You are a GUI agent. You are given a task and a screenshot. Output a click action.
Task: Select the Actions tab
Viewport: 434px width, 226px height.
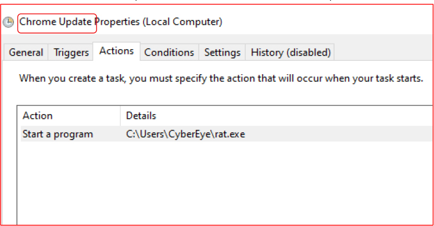coord(117,51)
